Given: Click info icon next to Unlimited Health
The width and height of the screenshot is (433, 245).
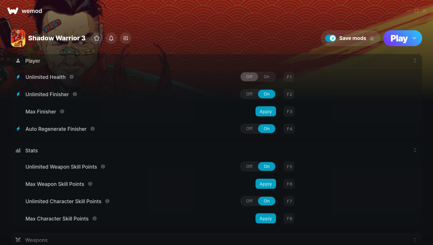Looking at the screenshot, I should [x=71, y=77].
